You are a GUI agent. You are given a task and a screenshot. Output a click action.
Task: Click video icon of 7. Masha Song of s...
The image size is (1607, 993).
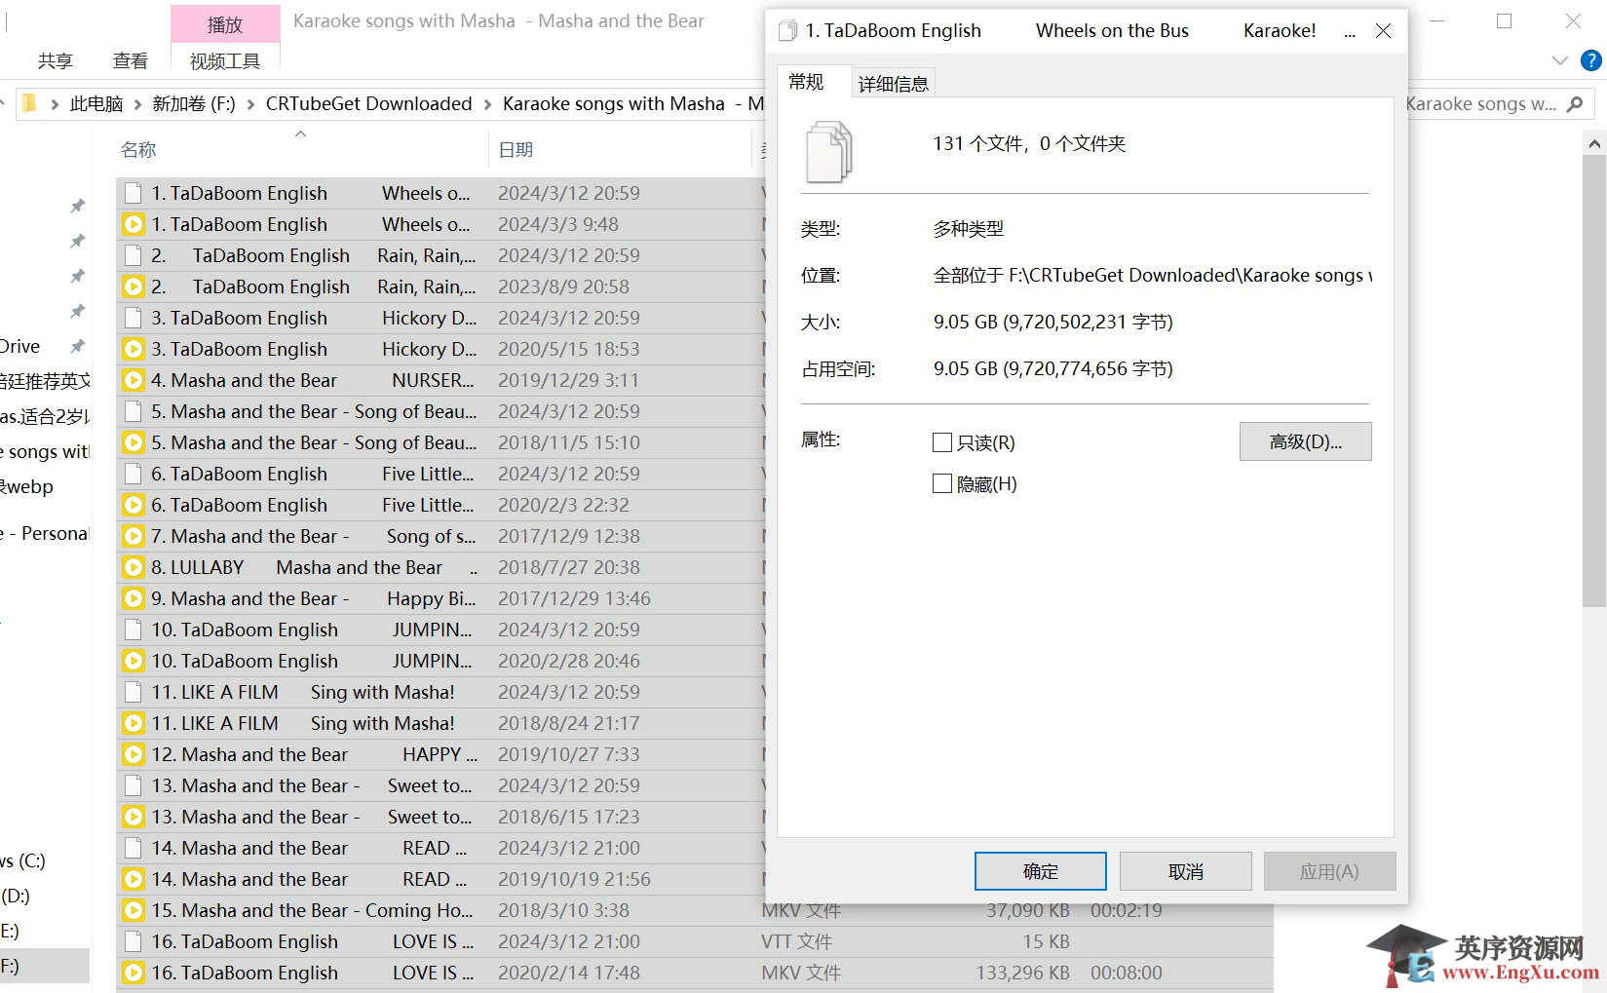134,536
